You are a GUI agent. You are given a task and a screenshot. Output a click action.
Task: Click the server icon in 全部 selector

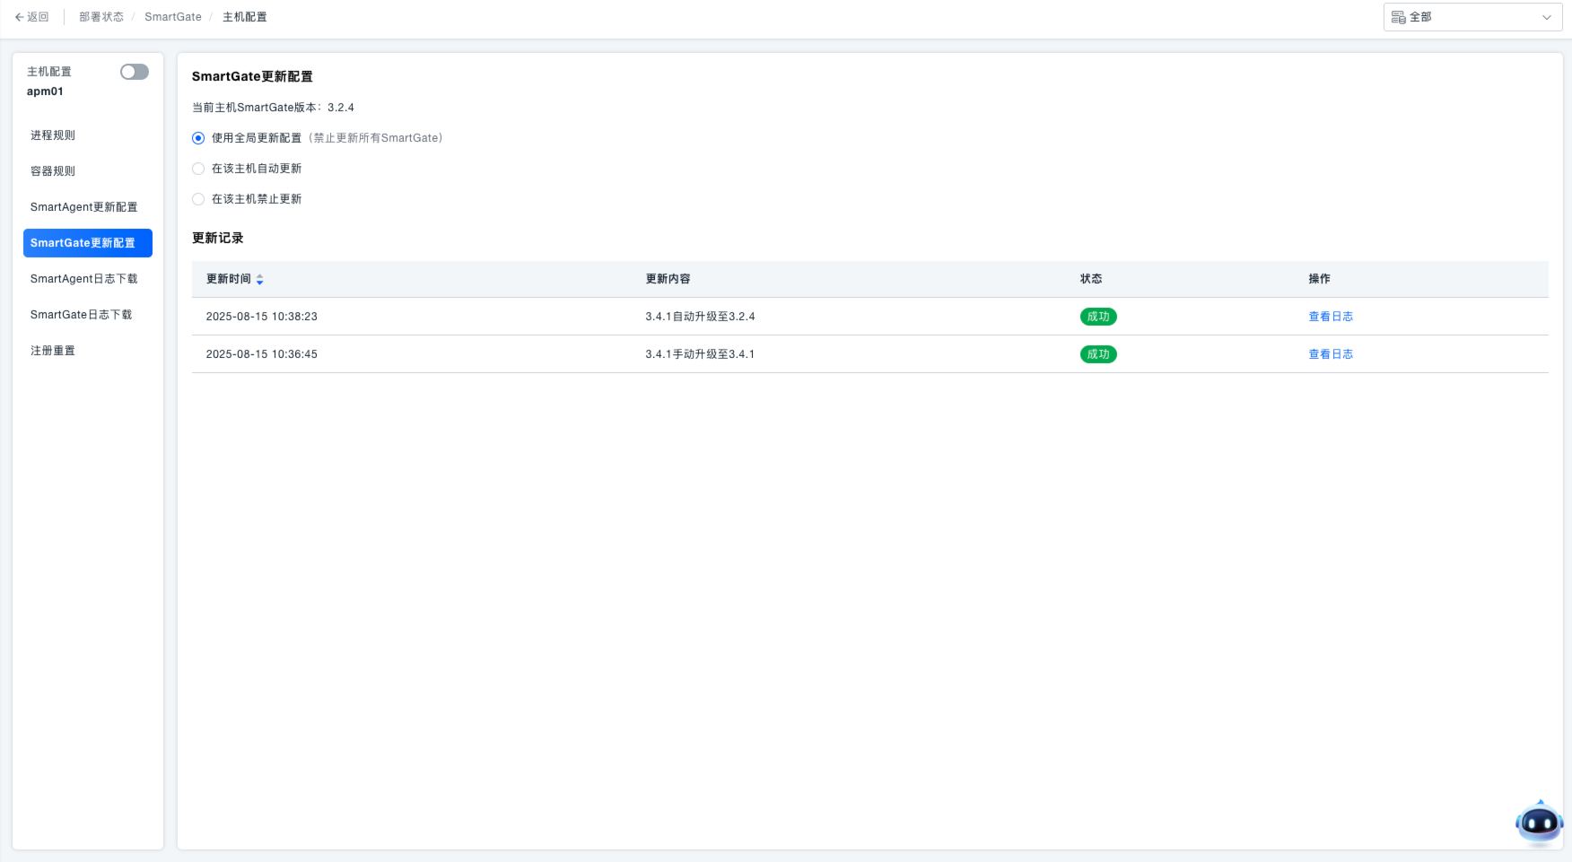point(1398,17)
